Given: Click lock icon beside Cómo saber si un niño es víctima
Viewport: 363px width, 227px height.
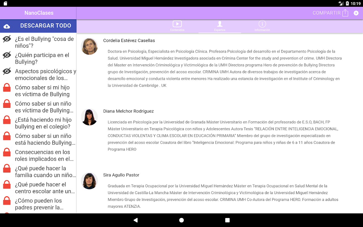Looking at the screenshot, I should tap(7, 104).
